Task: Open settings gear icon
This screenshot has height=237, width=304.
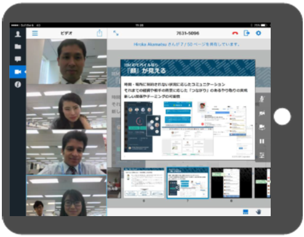Action: pyautogui.click(x=258, y=33)
